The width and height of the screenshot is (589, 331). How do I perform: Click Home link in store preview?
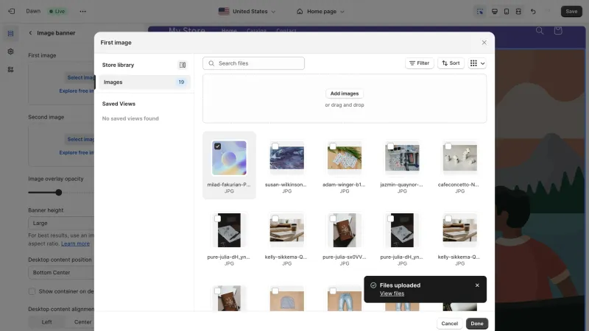[229, 30]
